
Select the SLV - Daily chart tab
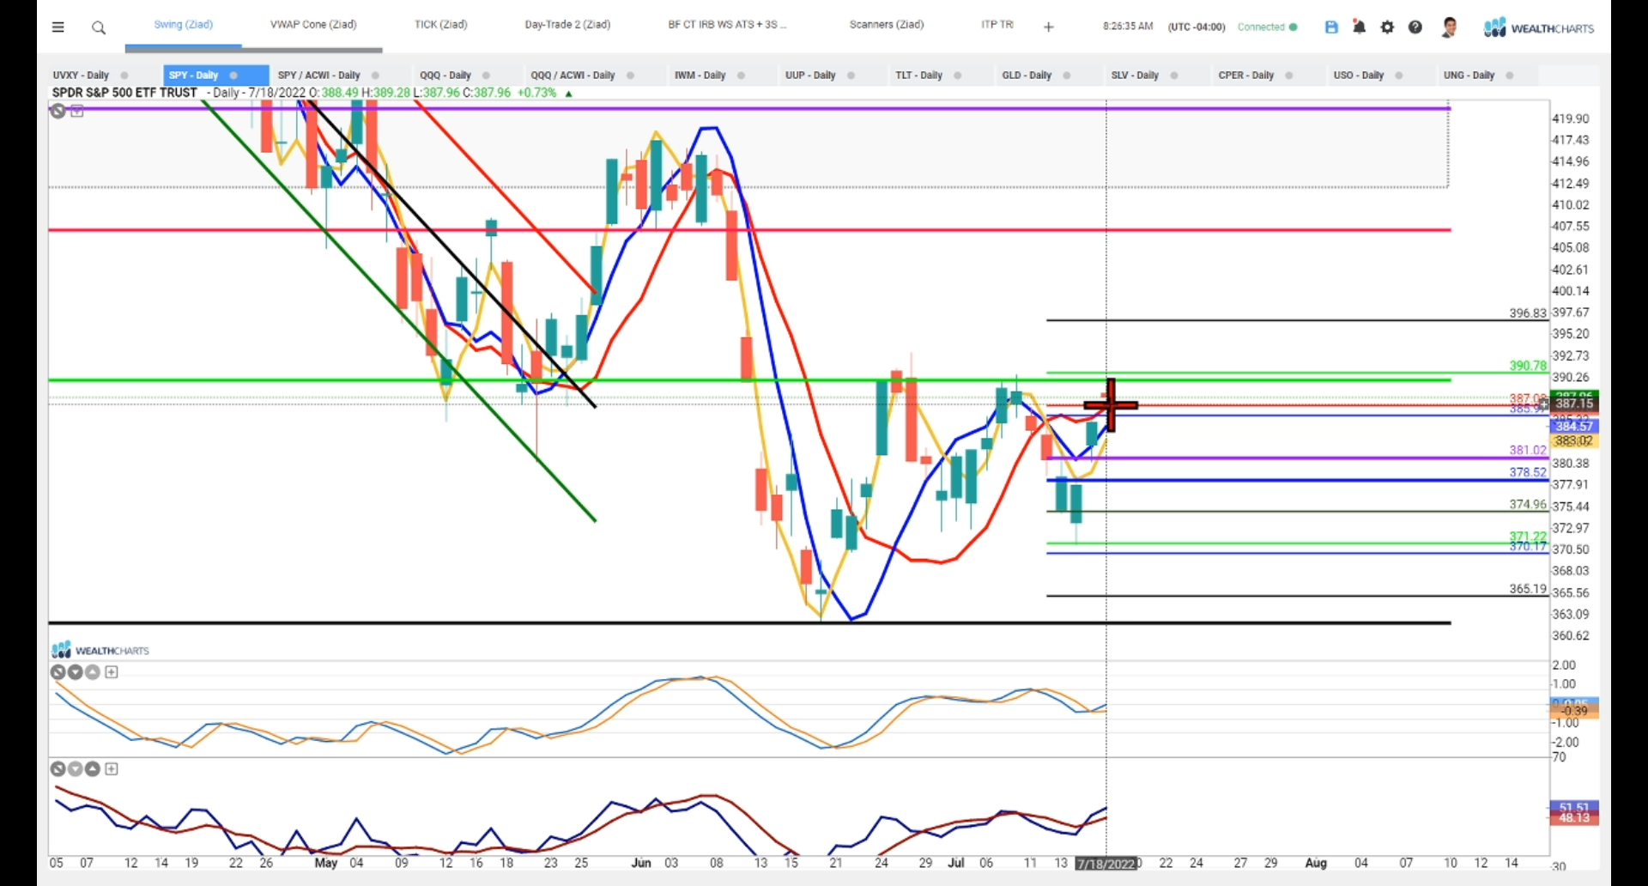pos(1135,76)
